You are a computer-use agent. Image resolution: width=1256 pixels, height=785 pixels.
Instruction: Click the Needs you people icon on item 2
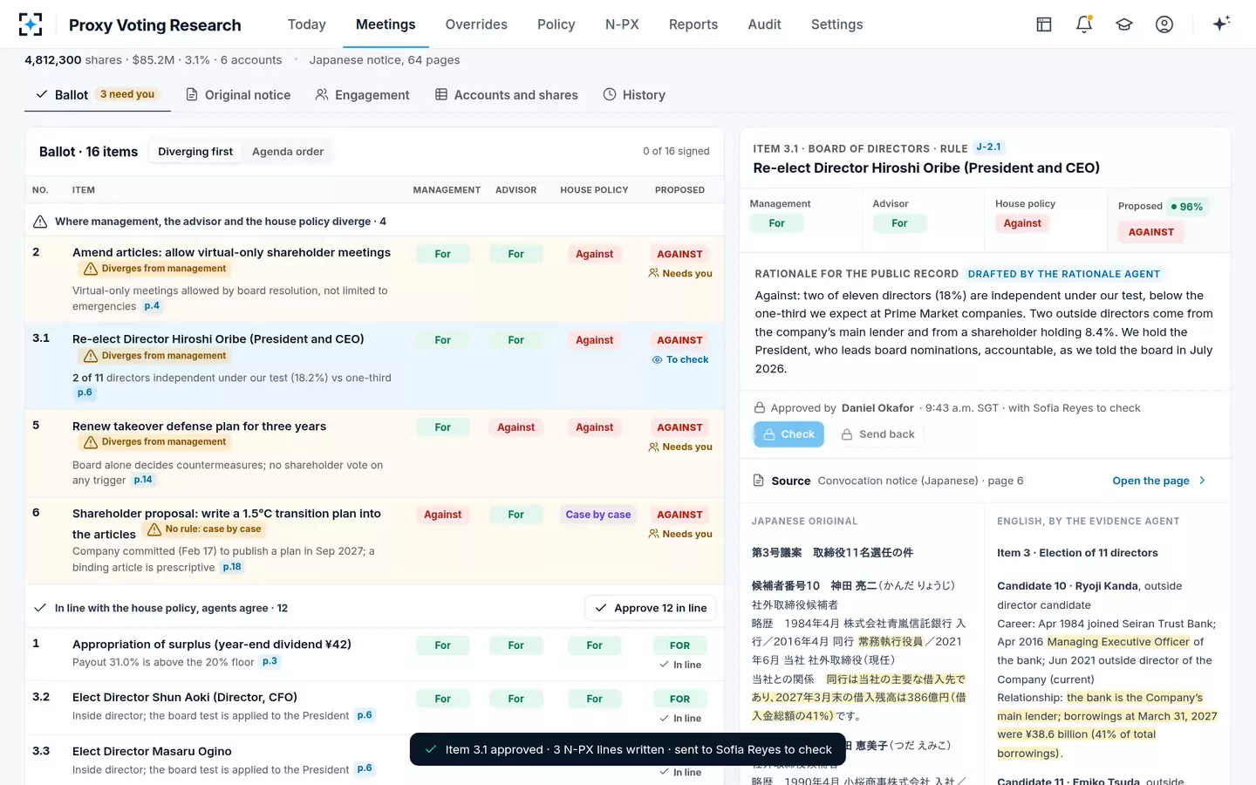click(653, 273)
